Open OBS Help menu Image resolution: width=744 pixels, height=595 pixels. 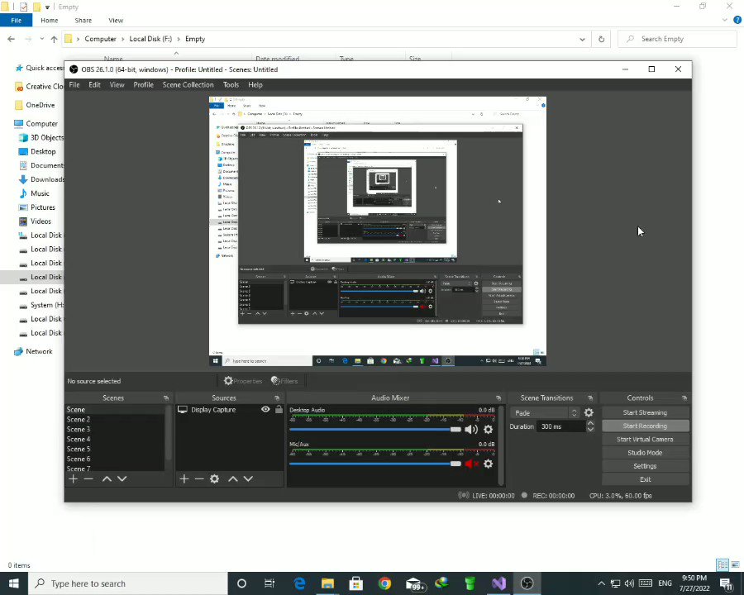point(255,84)
